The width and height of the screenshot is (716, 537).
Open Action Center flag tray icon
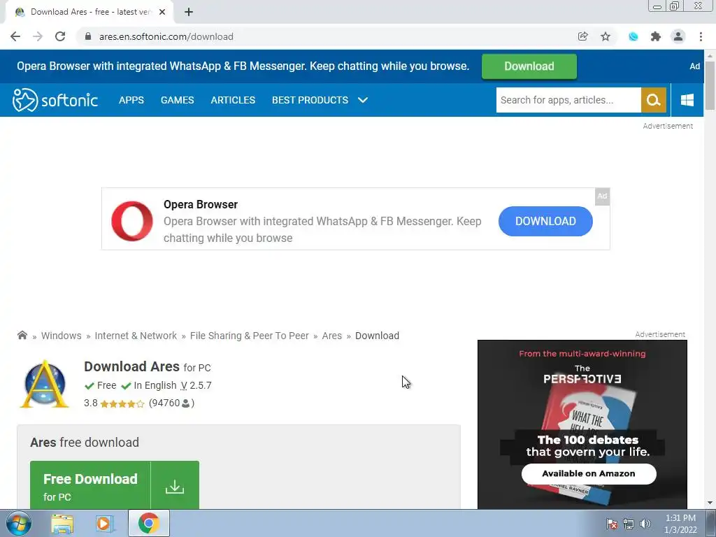click(611, 524)
